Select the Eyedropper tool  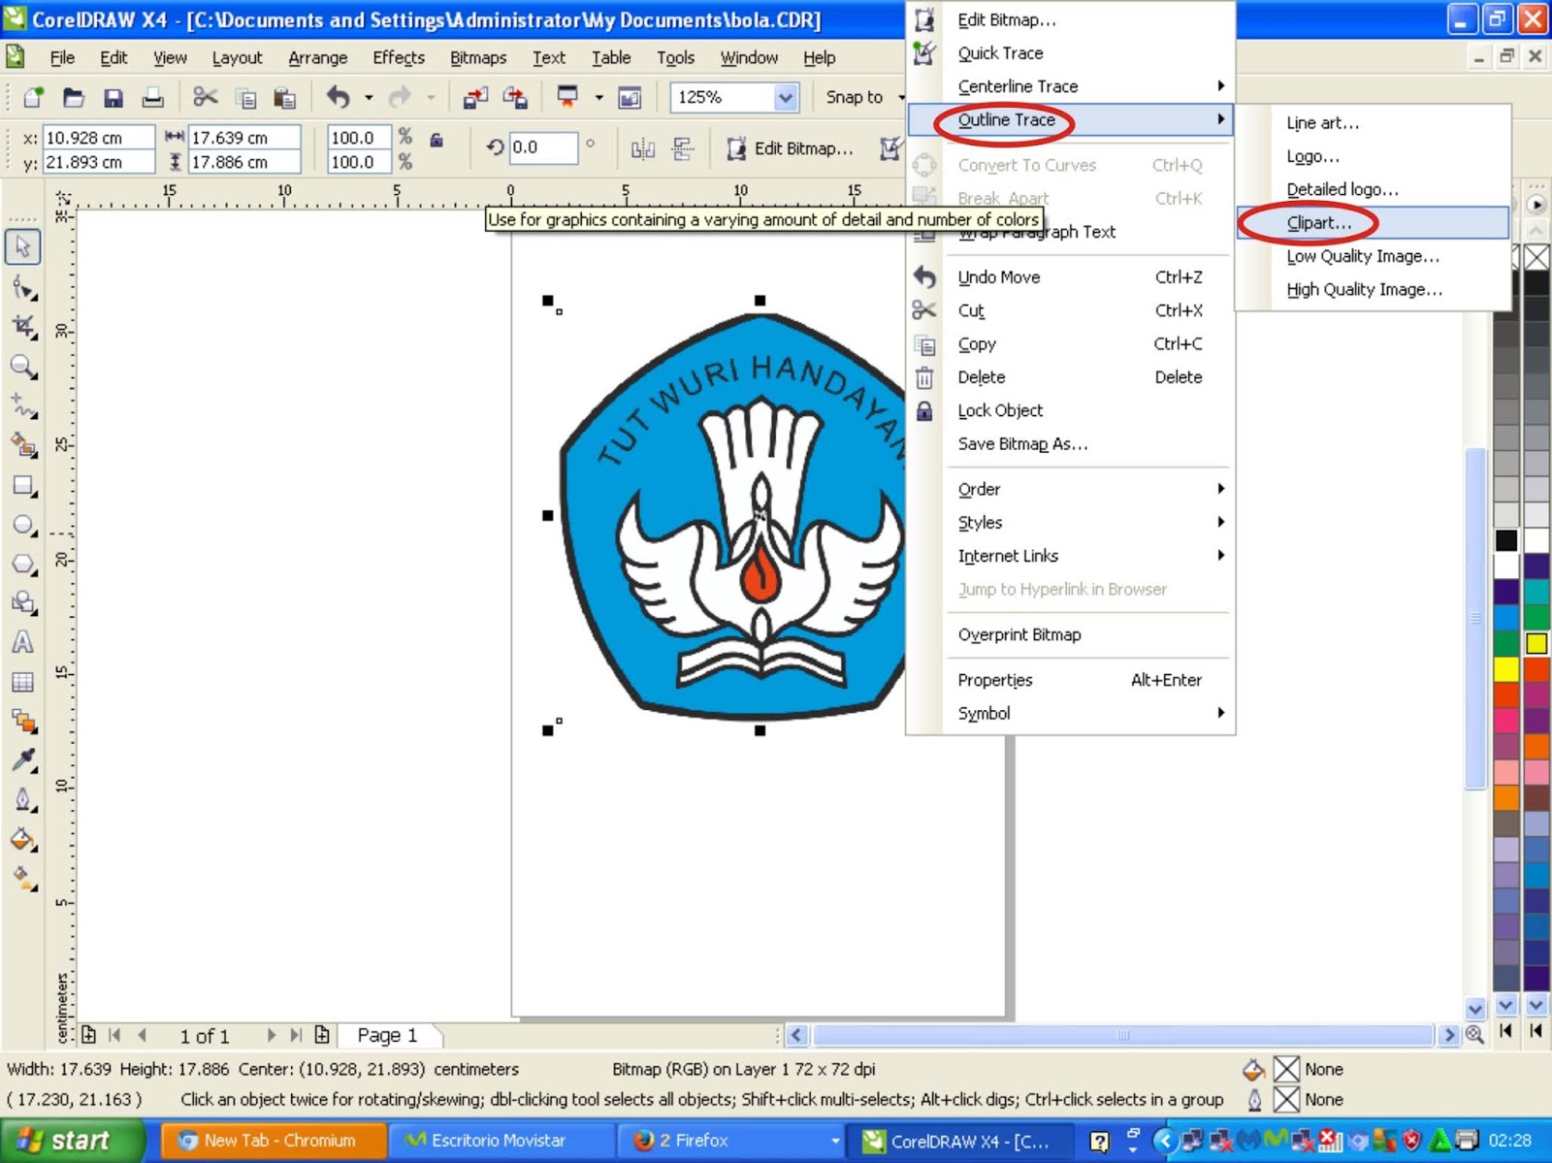(x=22, y=760)
